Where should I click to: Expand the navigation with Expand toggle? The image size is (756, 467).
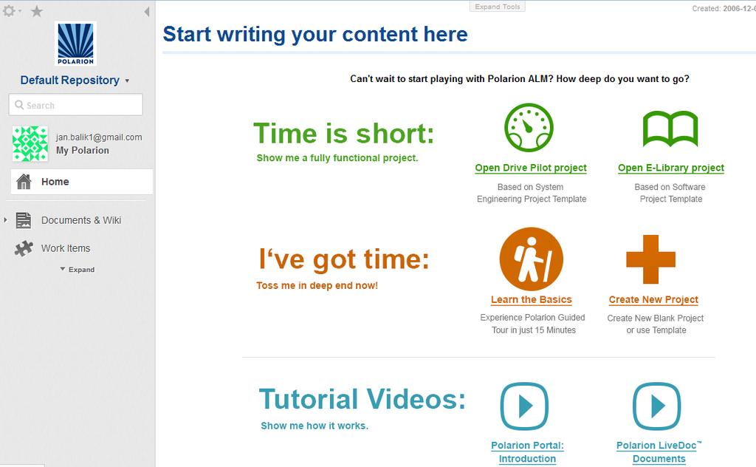coord(78,270)
